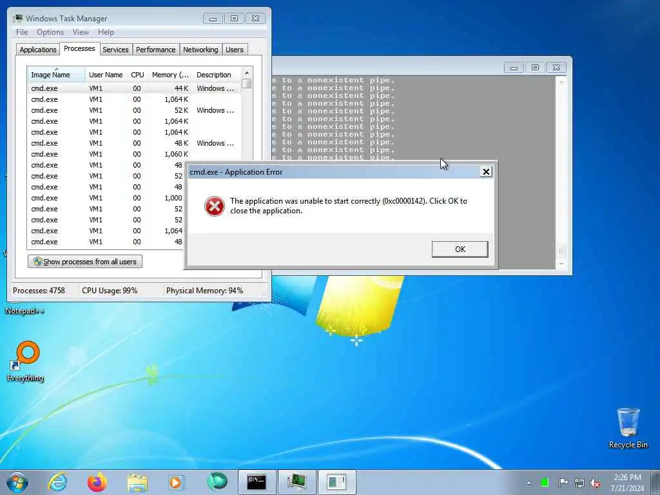Image resolution: width=660 pixels, height=495 pixels.
Task: Launch Internet Explorer from the taskbar
Action: tap(57, 482)
